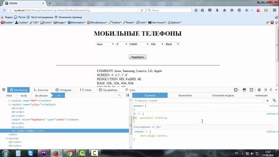
Task: Expand the select name="RAM" node
Action: [x=10, y=101]
